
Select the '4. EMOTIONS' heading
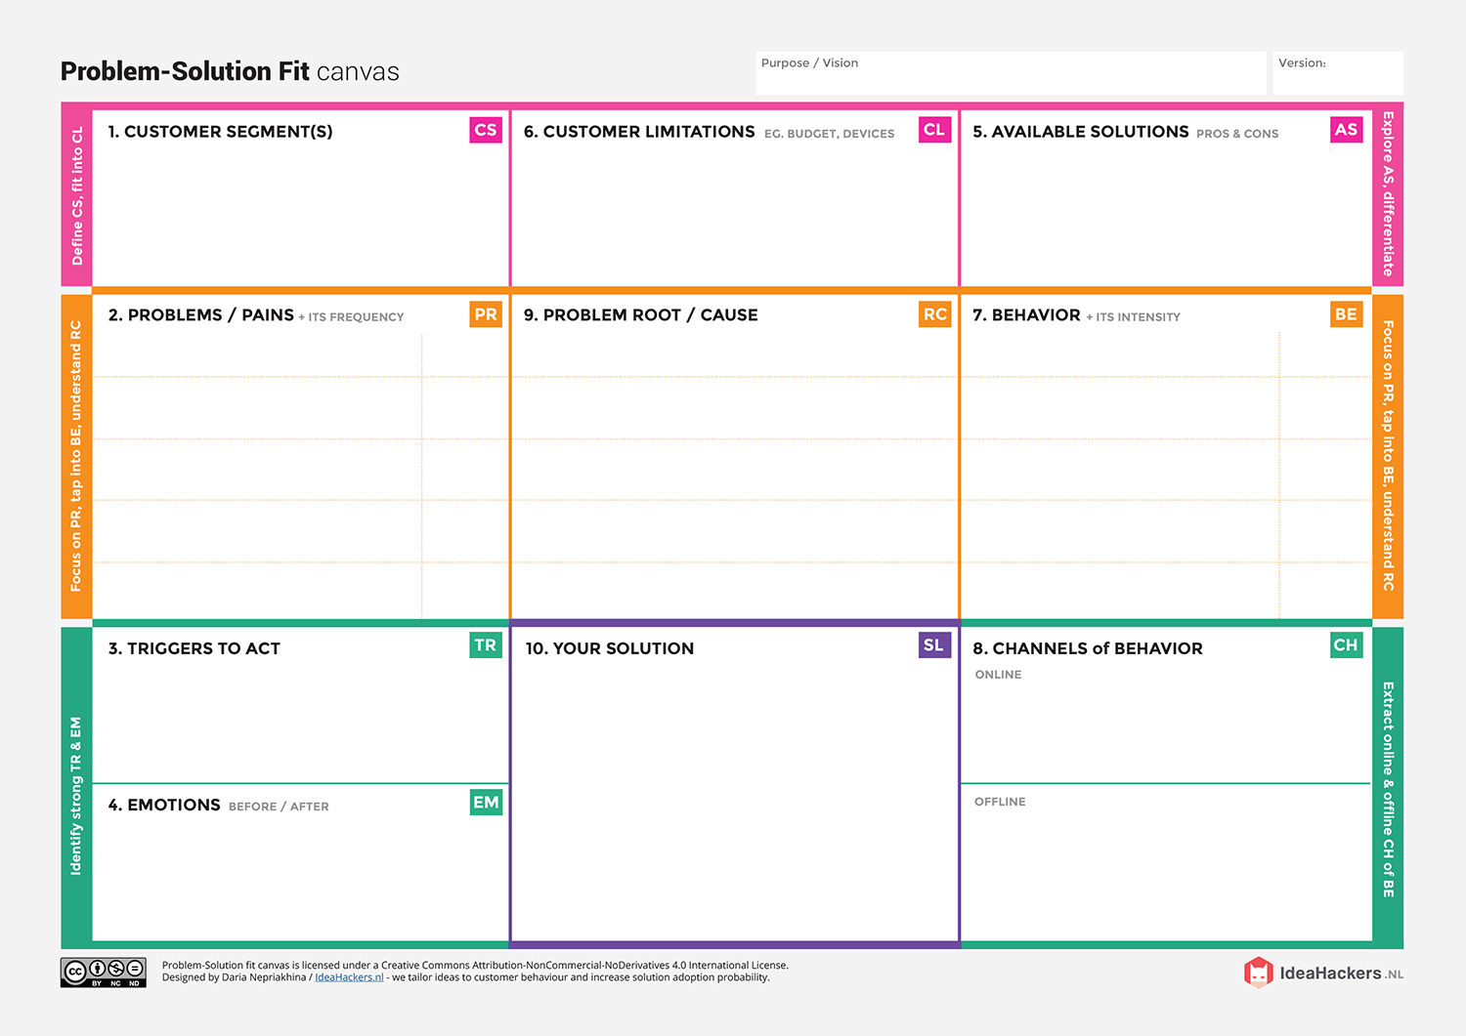[x=164, y=805]
